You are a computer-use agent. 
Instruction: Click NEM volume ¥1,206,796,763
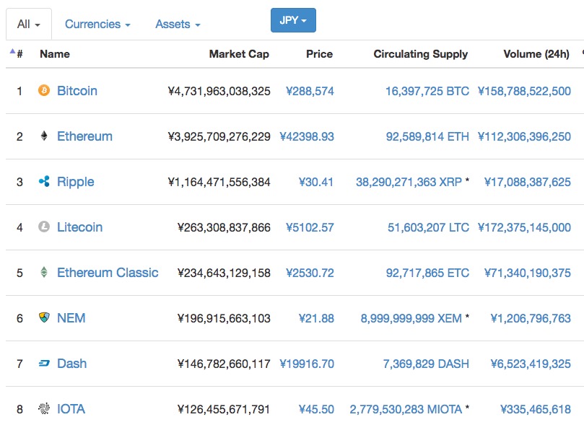pyautogui.click(x=531, y=318)
